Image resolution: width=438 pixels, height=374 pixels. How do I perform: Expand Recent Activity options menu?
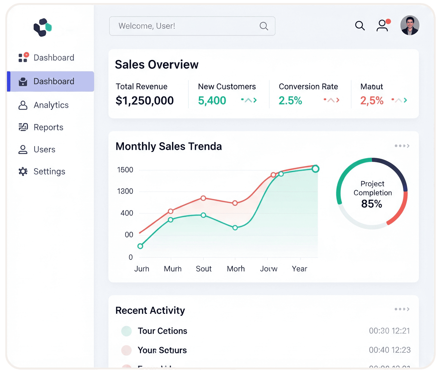coord(402,309)
